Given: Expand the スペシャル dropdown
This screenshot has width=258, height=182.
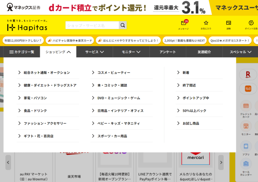Looking at the screenshot, I should (x=240, y=52).
